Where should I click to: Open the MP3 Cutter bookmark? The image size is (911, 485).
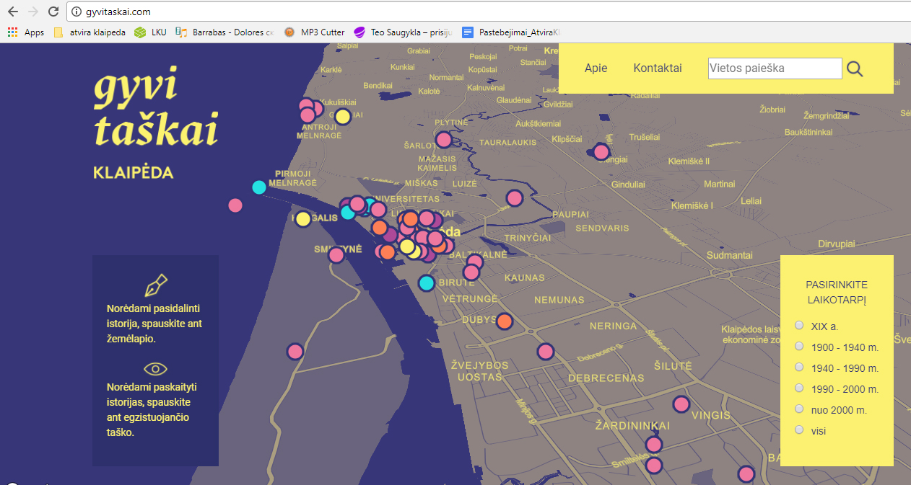(x=314, y=32)
